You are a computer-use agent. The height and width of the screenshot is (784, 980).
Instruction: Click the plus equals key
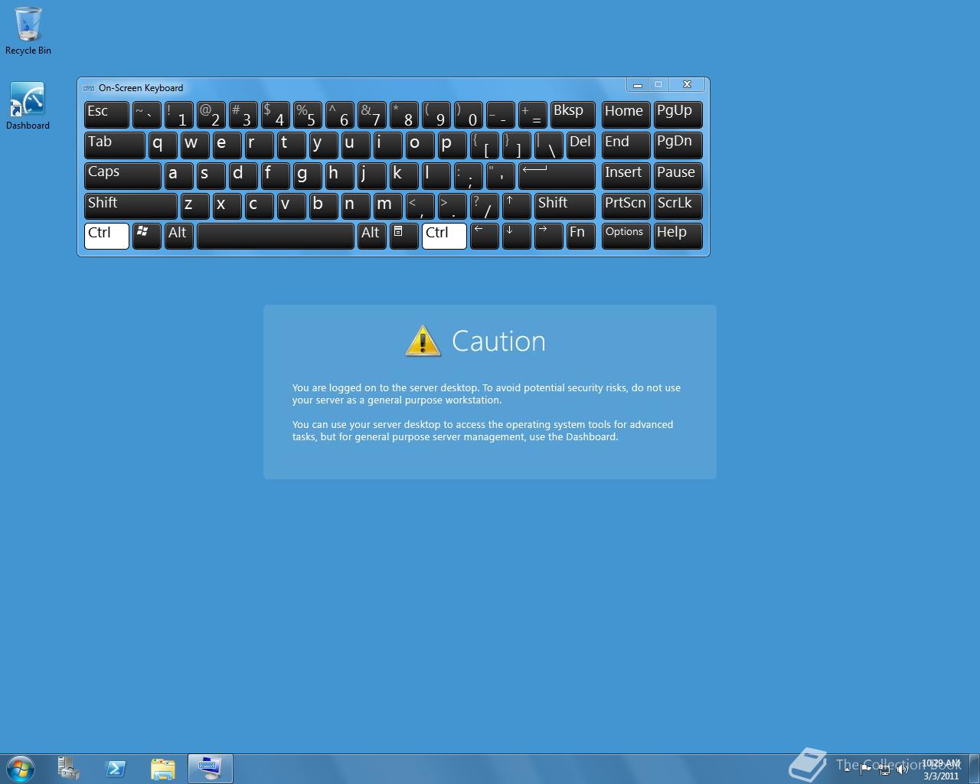click(x=532, y=114)
